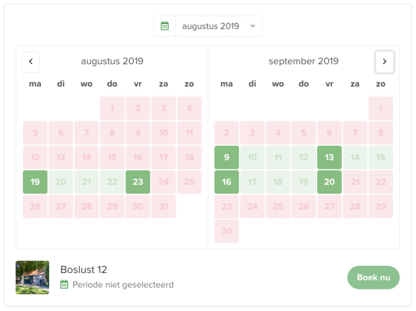Click 20 september in the calendar
416x311 pixels.
pyautogui.click(x=329, y=182)
